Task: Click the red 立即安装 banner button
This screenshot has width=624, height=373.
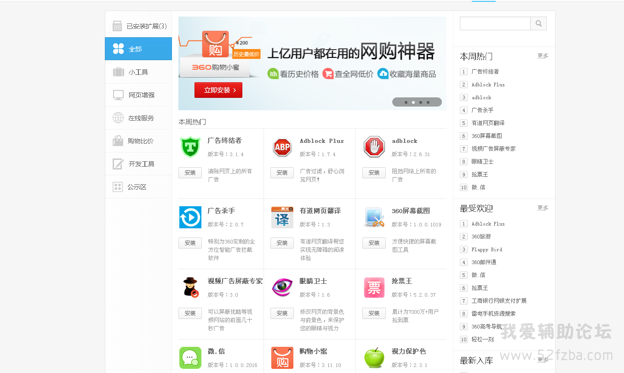Action: point(218,90)
